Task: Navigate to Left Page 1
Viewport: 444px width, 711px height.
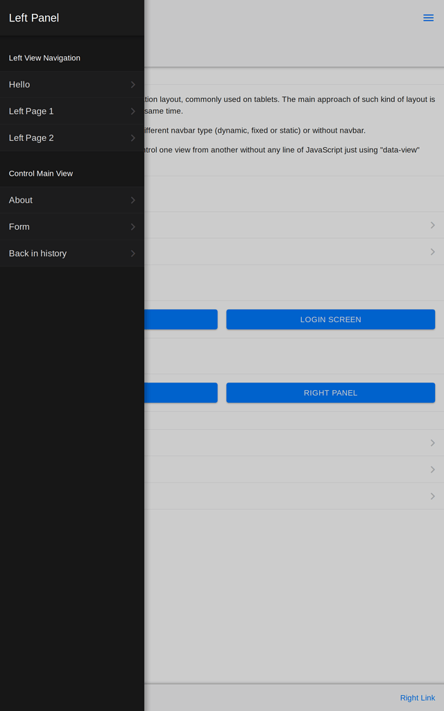Action: 72,111
